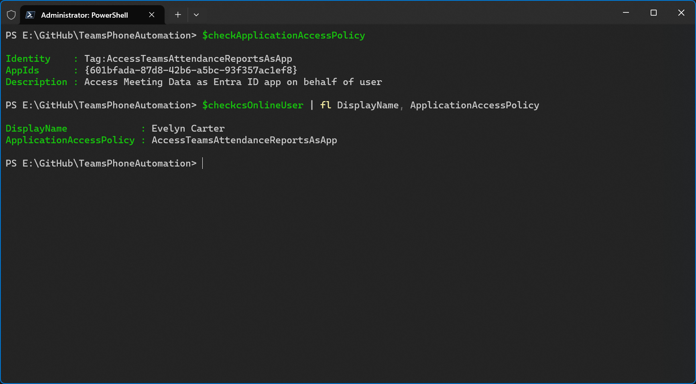696x384 pixels.
Task: Close the terminal window
Action: point(681,13)
